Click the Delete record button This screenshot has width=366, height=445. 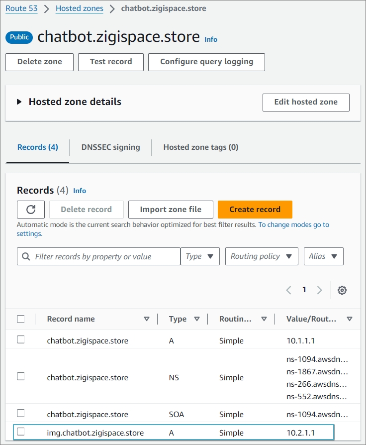pyautogui.click(x=87, y=210)
